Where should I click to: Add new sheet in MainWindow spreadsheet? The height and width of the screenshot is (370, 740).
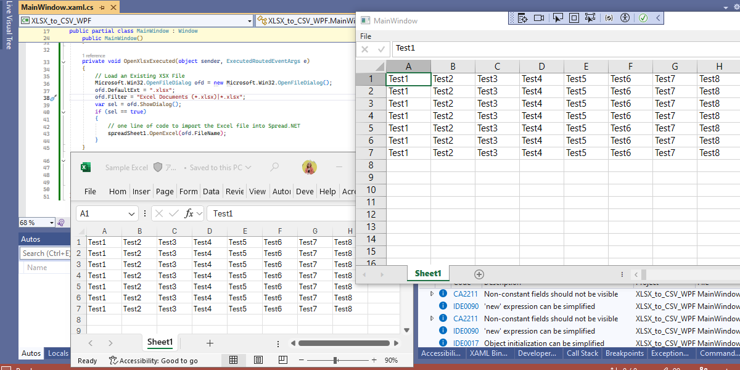point(479,274)
